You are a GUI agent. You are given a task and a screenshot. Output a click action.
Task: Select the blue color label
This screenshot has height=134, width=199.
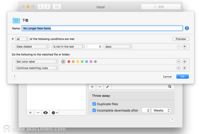pyautogui.click(x=86, y=62)
